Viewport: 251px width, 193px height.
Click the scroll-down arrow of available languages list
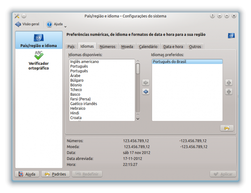point(138,119)
